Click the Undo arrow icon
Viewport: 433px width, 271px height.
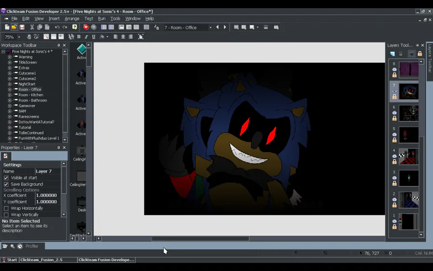pos(57,27)
